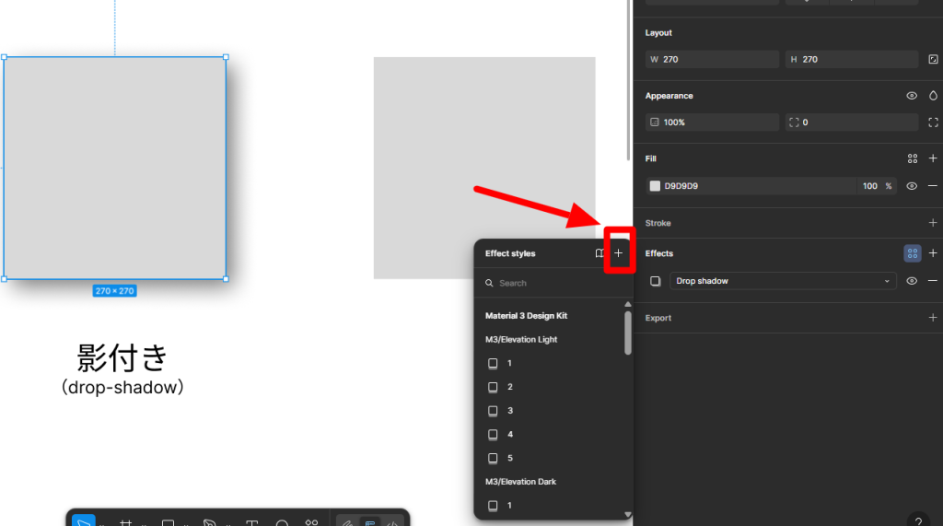943x526 pixels.
Task: Create a new effect style with plus icon
Action: coord(618,253)
